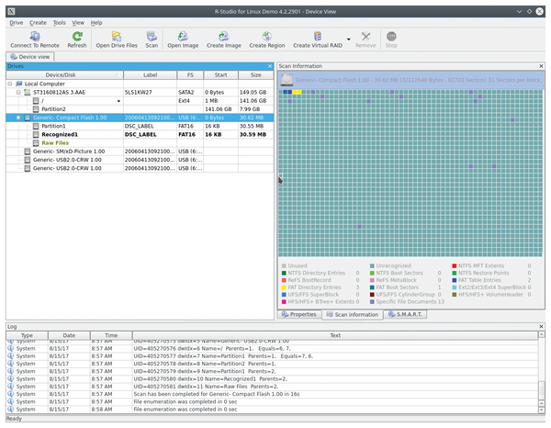Click the Log Type column header

point(27,335)
